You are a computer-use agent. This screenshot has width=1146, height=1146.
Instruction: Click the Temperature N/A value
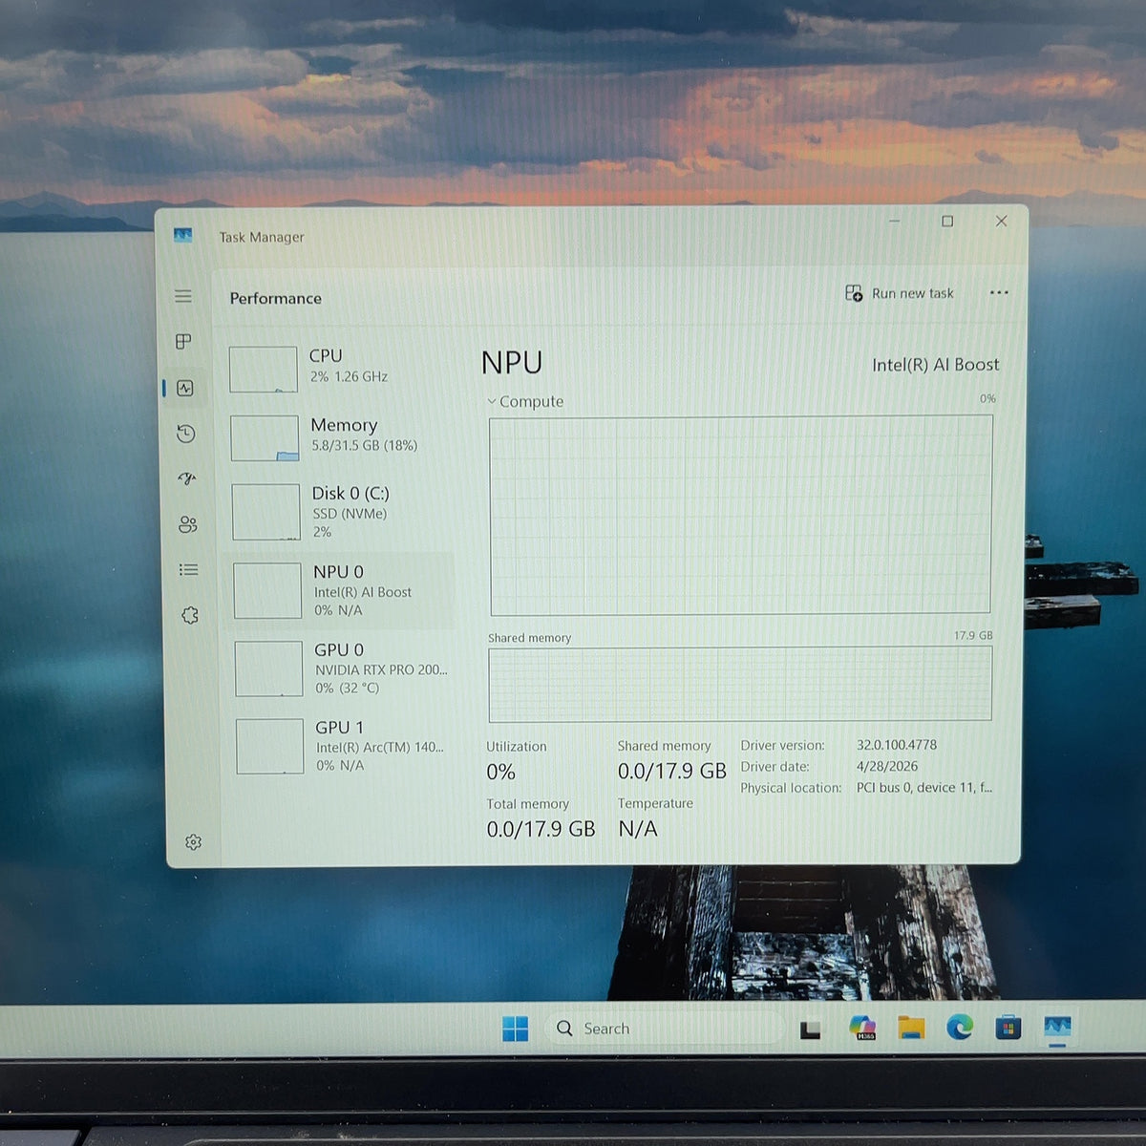(638, 828)
